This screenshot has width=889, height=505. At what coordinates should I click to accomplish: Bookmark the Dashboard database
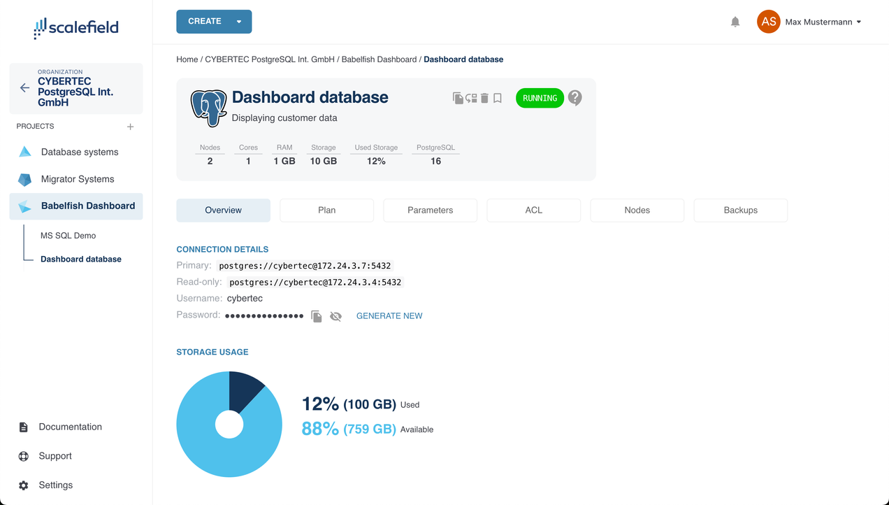(498, 99)
